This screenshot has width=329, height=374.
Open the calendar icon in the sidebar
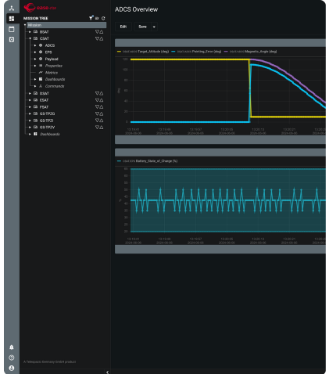12,29
